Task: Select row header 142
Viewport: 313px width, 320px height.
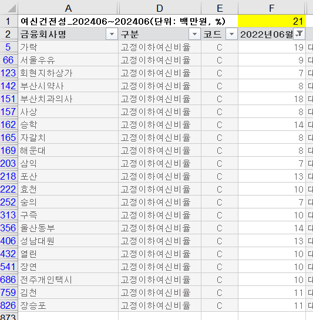Action: pyautogui.click(x=9, y=86)
